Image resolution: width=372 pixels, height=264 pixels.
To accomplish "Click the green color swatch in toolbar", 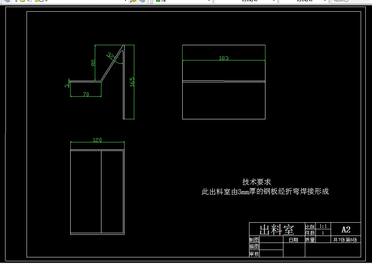I will tap(158, 1).
